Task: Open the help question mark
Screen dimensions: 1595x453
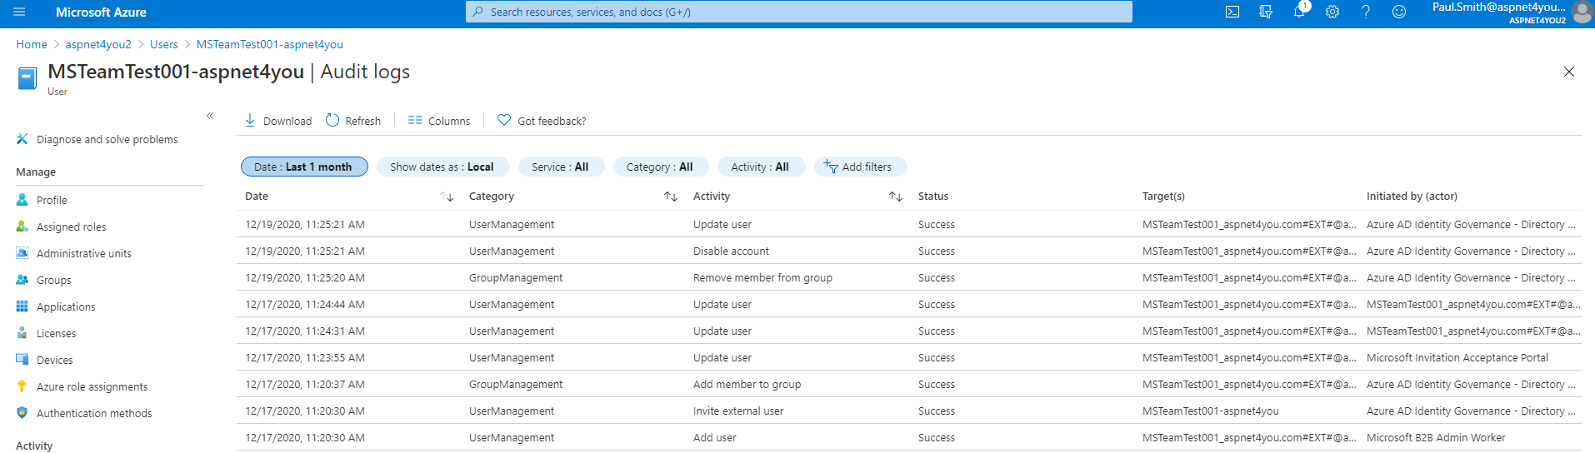Action: click(x=1366, y=12)
